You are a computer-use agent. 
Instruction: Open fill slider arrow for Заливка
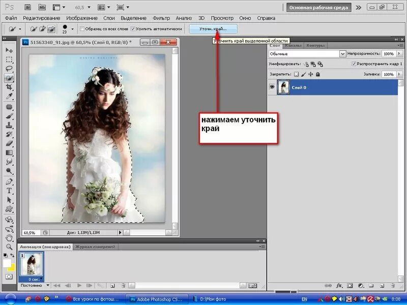[399, 74]
